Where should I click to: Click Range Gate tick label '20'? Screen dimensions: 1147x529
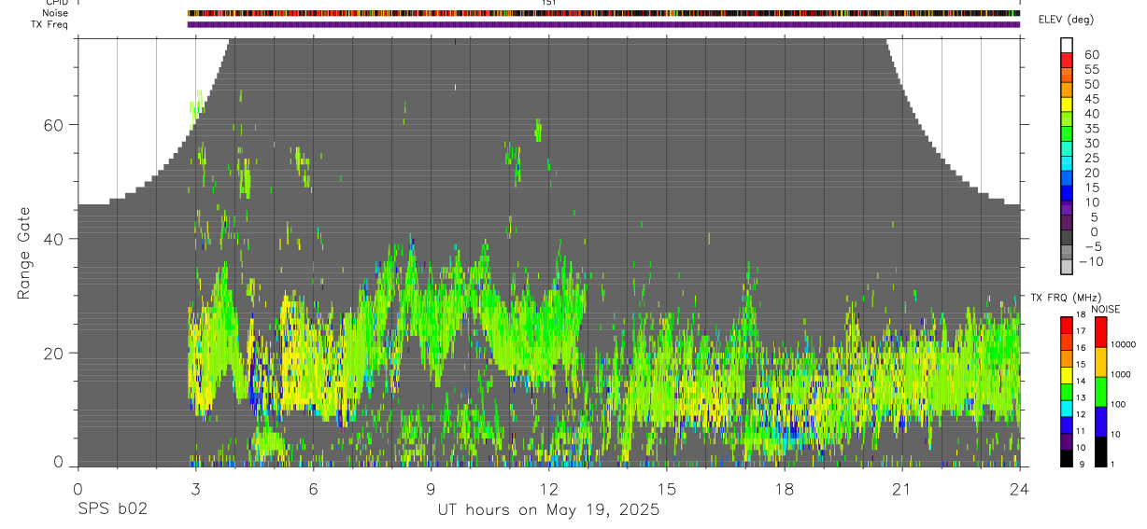tap(53, 354)
